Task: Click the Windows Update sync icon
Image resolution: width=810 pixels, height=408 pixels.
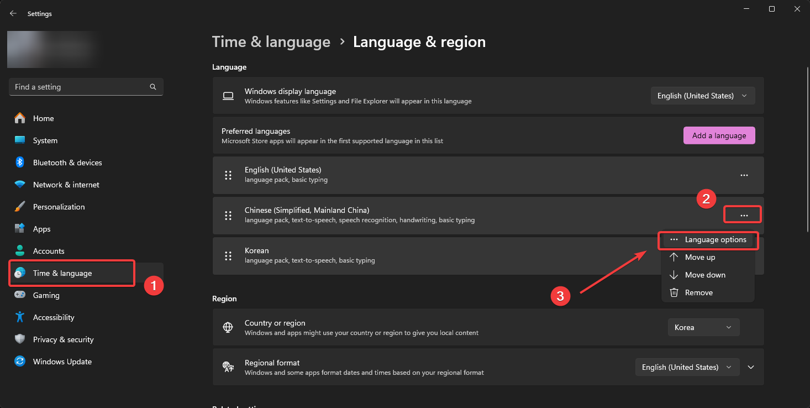Action: pos(20,362)
